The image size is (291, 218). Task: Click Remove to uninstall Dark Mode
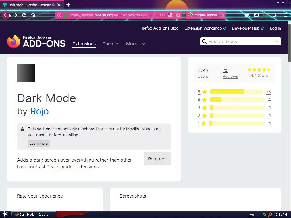157,159
